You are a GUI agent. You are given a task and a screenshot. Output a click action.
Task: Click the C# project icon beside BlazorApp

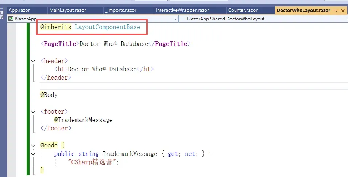pos(11,19)
